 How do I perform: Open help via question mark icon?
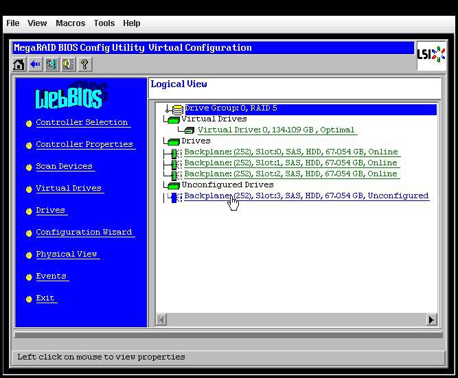(84, 64)
